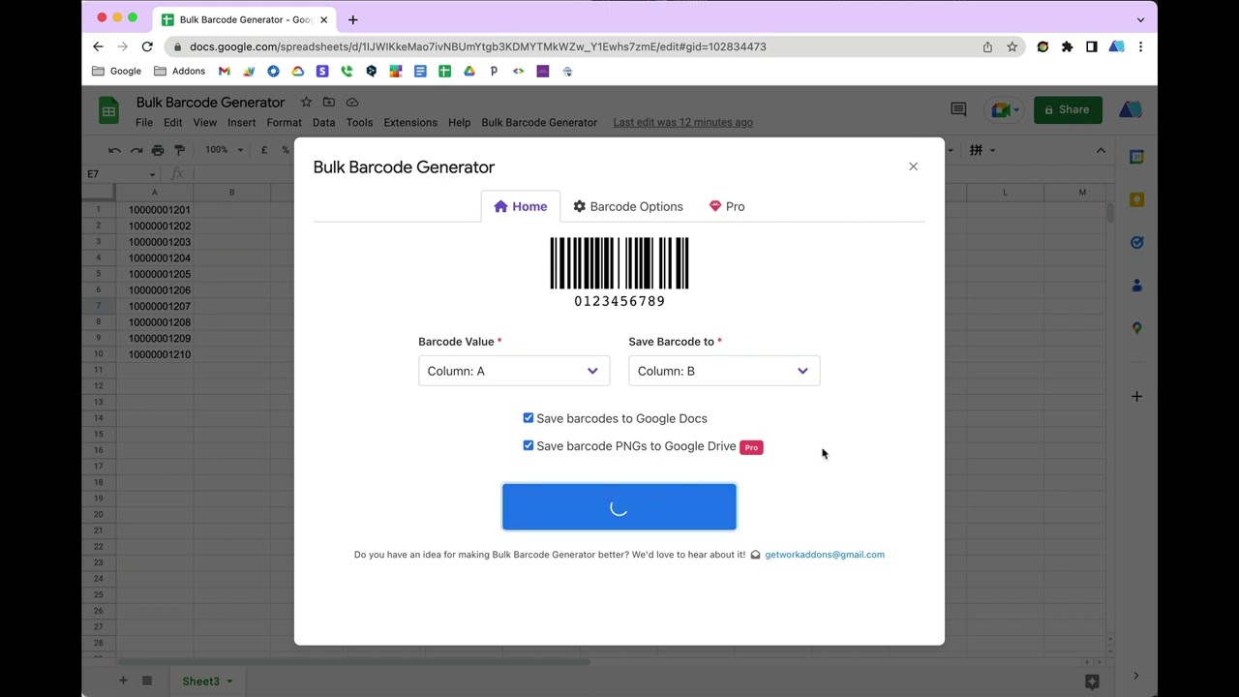The width and height of the screenshot is (1239, 697).
Task: Click the browser address bar URL
Action: 478,46
